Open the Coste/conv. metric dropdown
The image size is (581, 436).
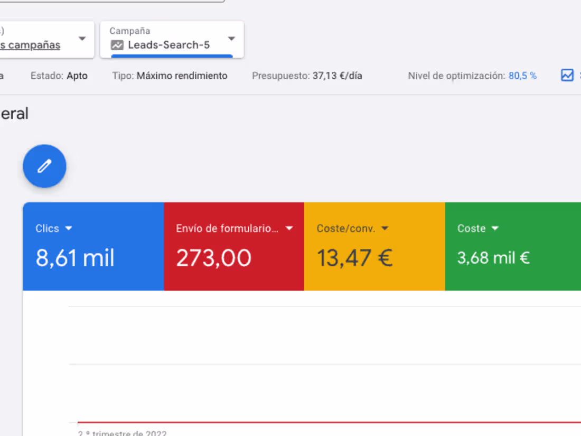pyautogui.click(x=385, y=228)
